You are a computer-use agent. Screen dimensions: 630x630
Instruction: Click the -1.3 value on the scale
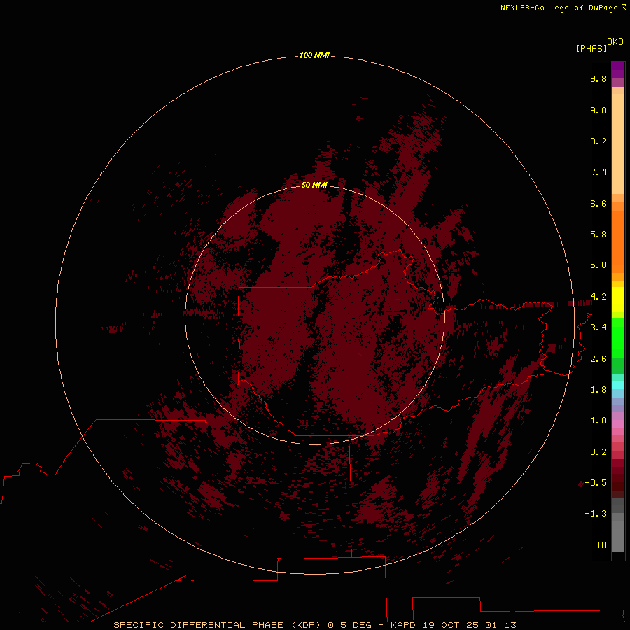coord(596,514)
